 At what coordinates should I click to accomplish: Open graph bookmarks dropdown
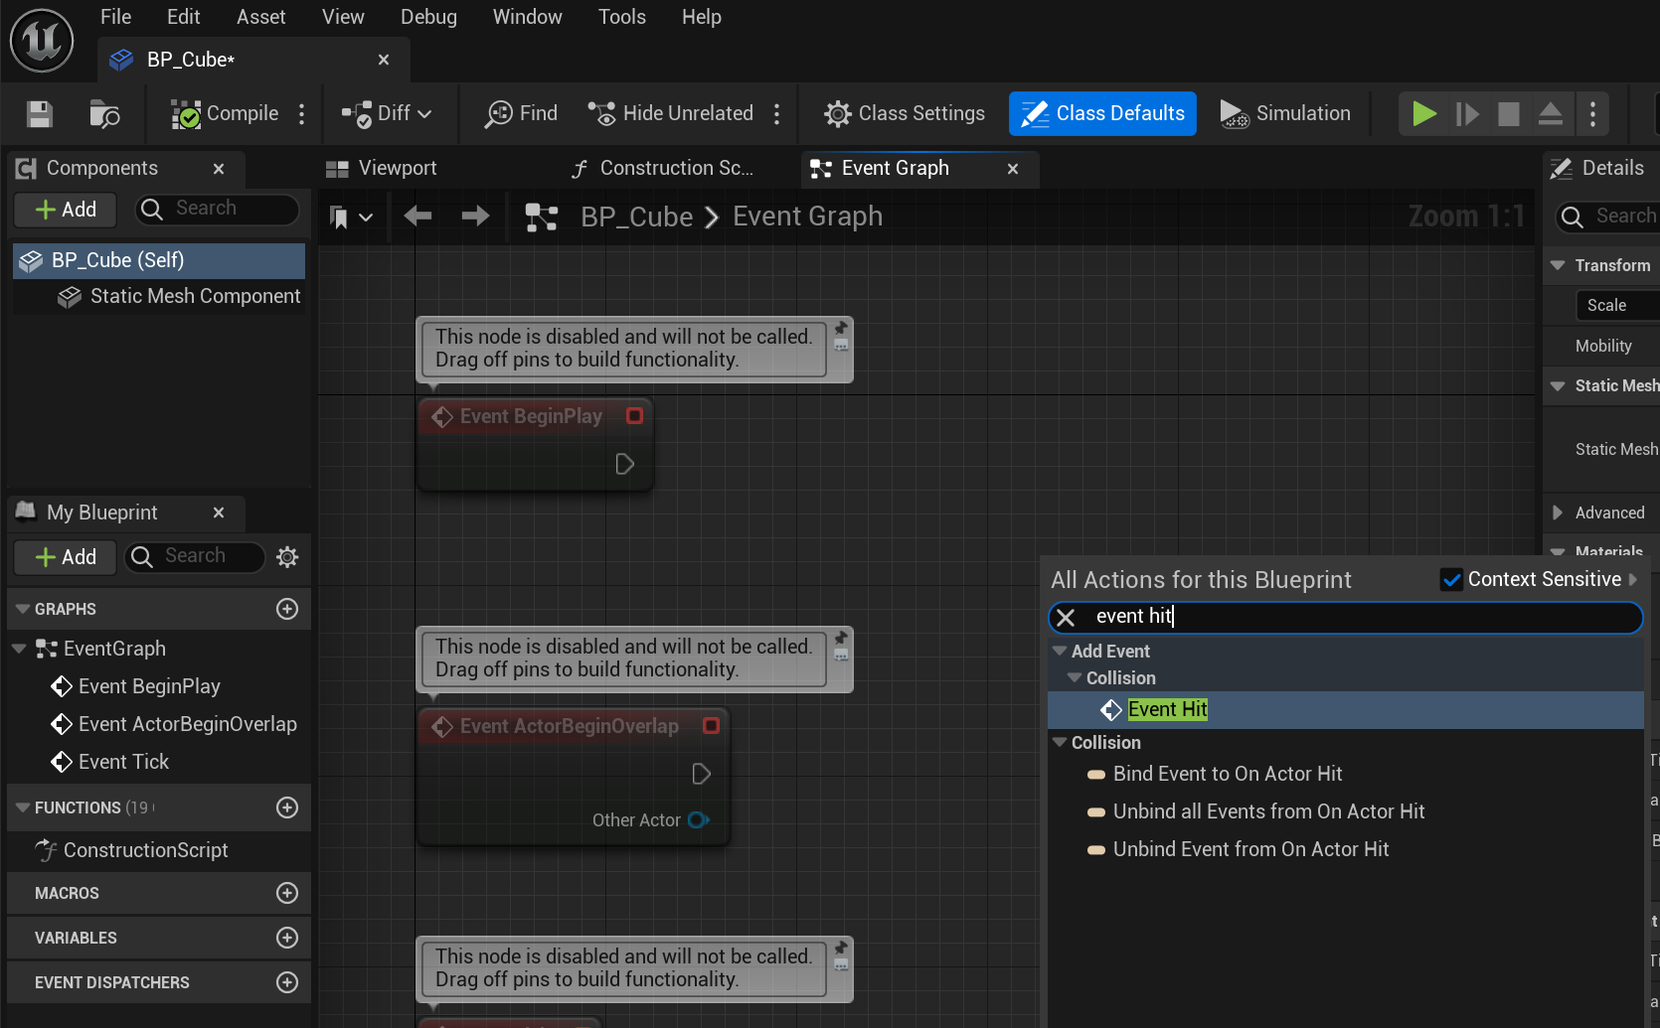coord(351,217)
